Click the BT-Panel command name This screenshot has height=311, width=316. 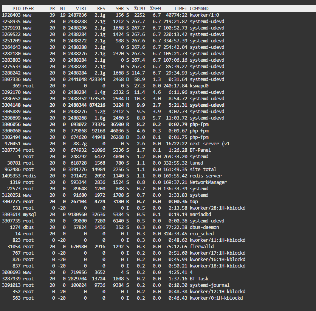[200, 150]
